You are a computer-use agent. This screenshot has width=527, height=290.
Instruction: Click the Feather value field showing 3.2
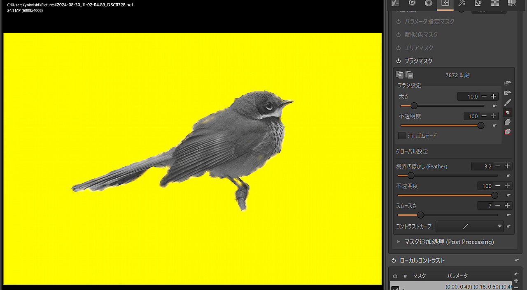tap(483, 166)
